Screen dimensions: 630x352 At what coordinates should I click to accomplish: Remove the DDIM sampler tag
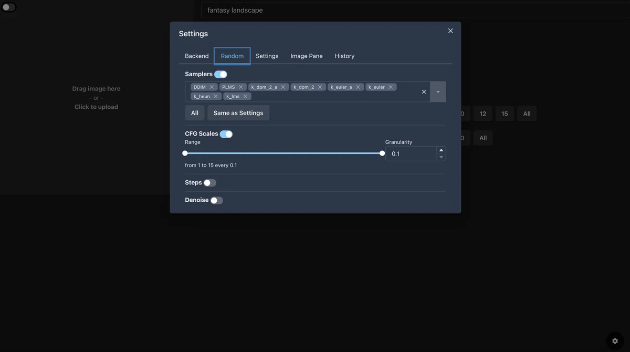click(x=212, y=87)
